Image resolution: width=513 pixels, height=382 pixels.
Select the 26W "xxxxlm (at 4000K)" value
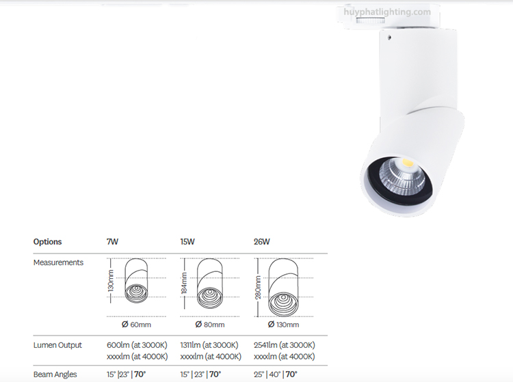[285, 357]
